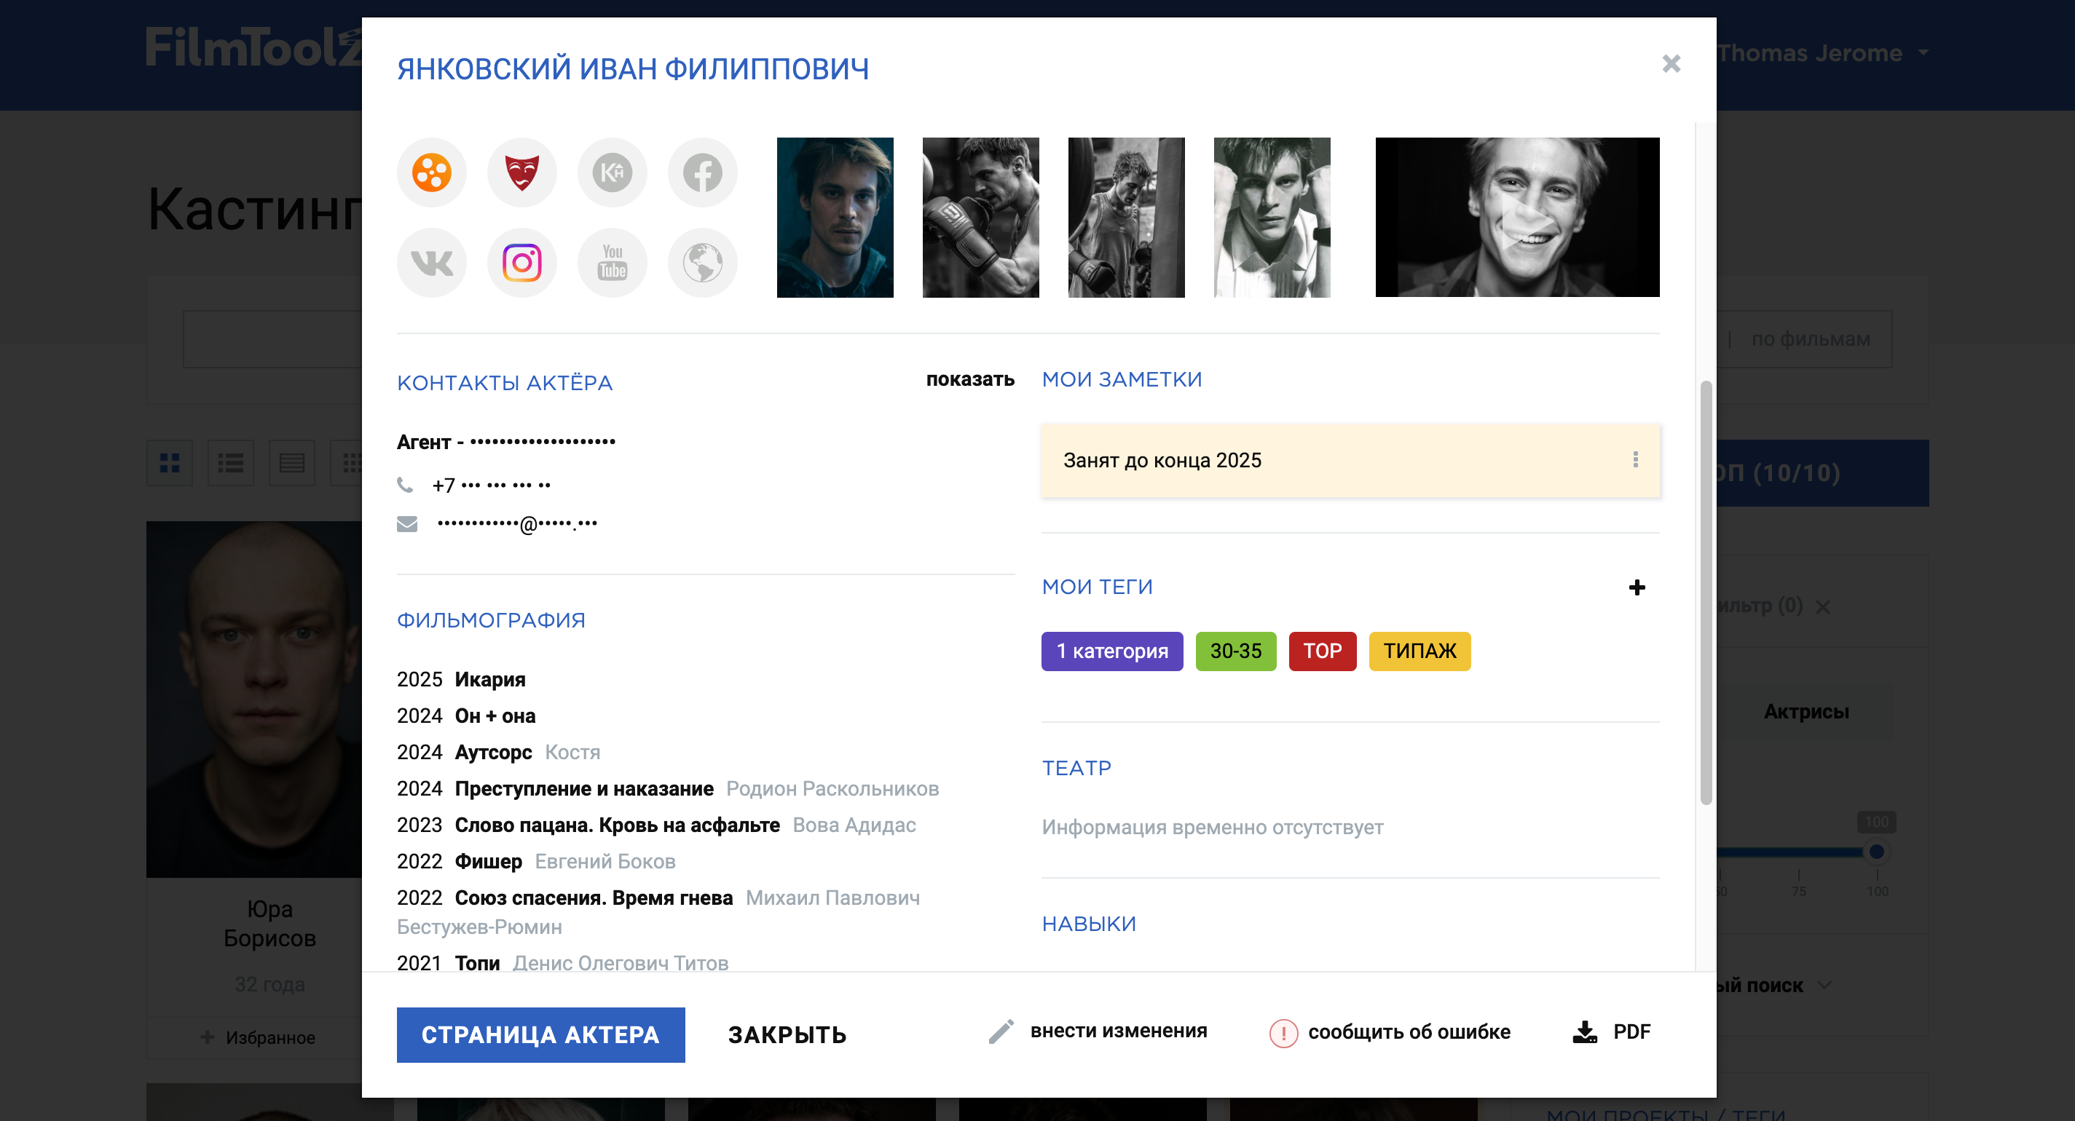Open the Instagram profile icon

tap(522, 263)
